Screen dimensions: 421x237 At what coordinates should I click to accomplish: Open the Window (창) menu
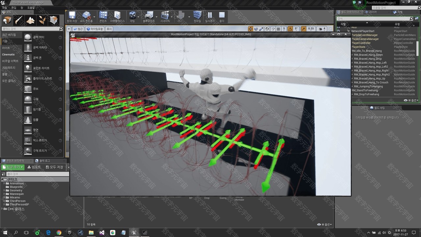(22, 7)
